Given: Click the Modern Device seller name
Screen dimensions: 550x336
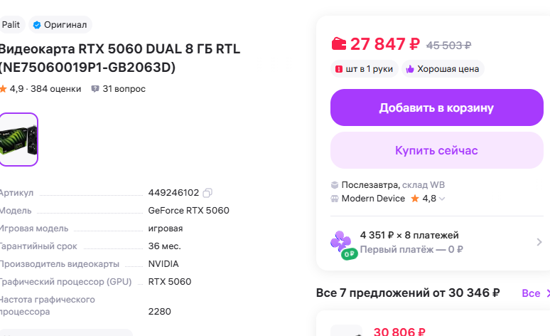Looking at the screenshot, I should [373, 199].
